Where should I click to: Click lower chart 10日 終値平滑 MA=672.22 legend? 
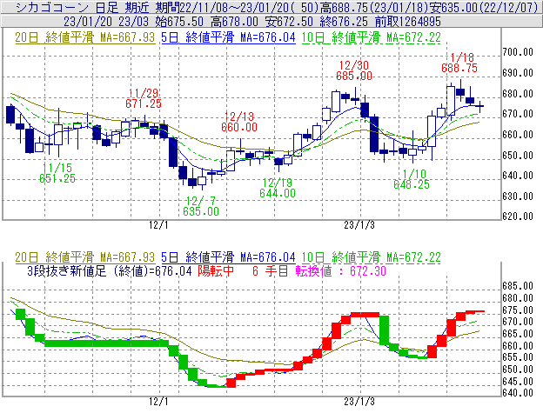point(372,257)
